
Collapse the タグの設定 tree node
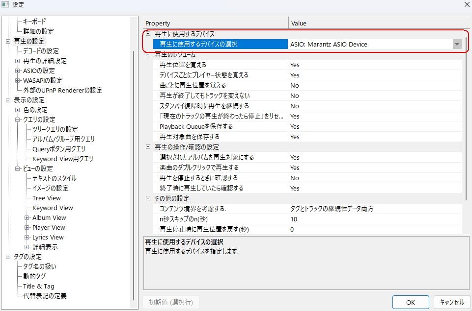coord(8,257)
